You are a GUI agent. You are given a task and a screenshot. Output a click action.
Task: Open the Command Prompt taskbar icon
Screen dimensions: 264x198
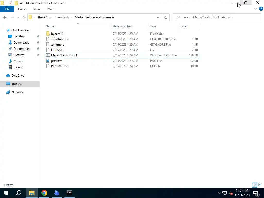tap(69, 193)
